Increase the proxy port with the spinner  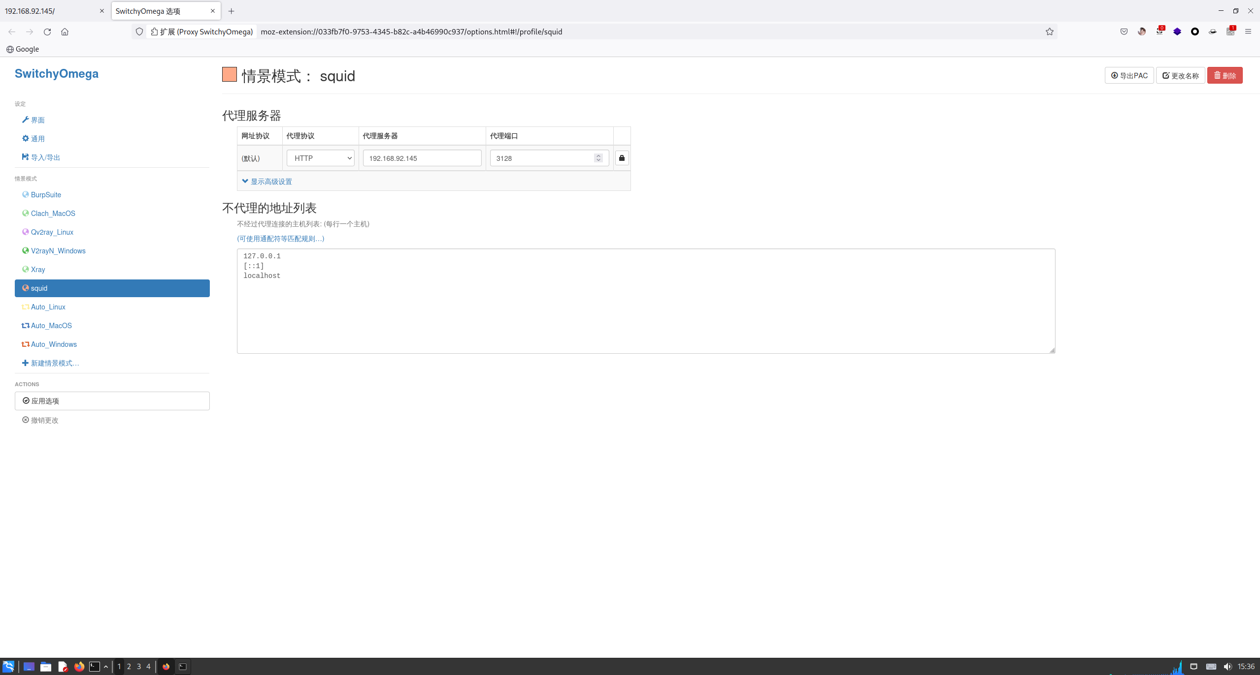(598, 155)
